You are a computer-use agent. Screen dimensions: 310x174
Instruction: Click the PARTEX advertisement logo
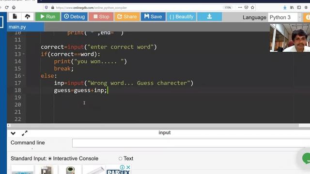[118, 172]
